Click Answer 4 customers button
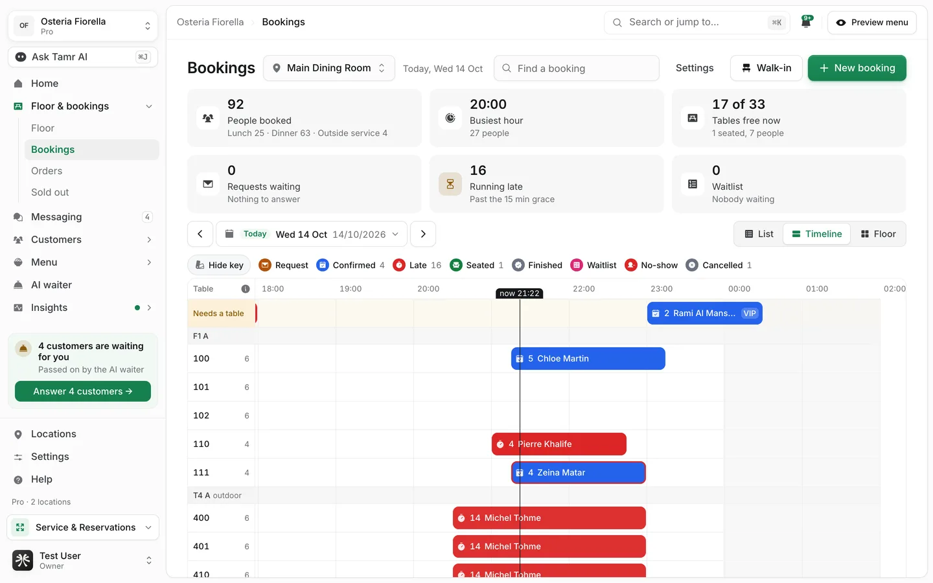The width and height of the screenshot is (933, 583). click(83, 391)
